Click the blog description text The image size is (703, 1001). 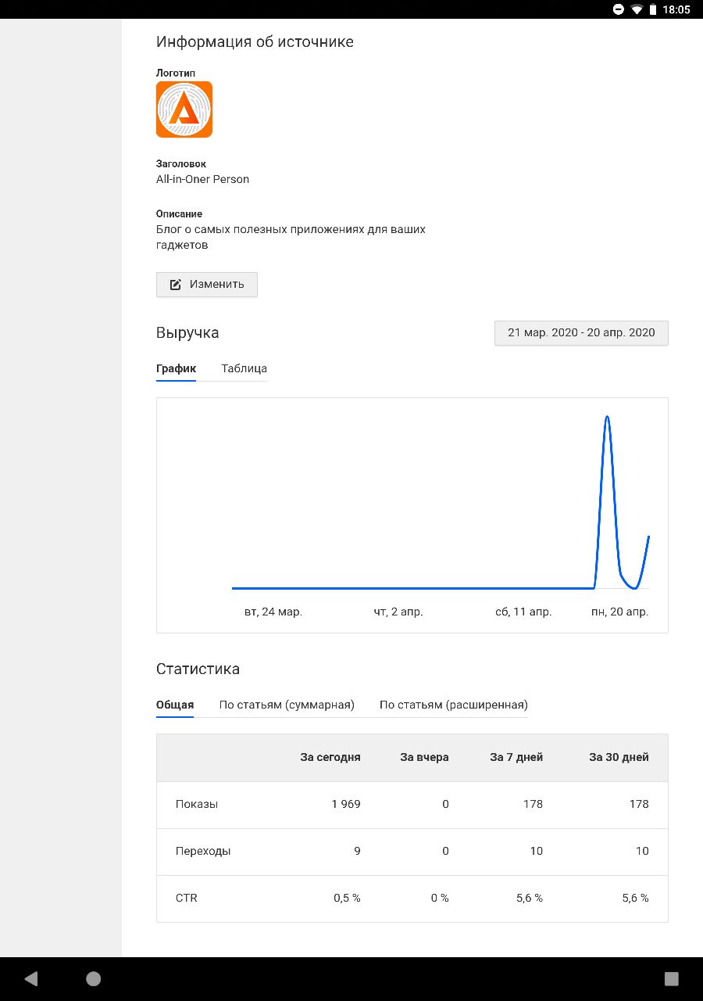coord(291,237)
